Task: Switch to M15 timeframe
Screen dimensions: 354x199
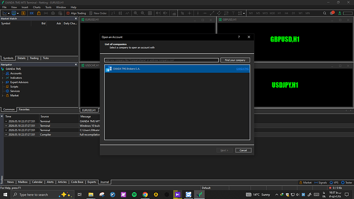Action: 265,13
